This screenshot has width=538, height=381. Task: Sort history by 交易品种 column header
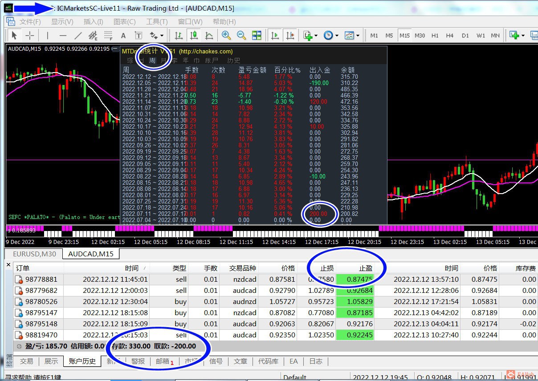coord(238,268)
